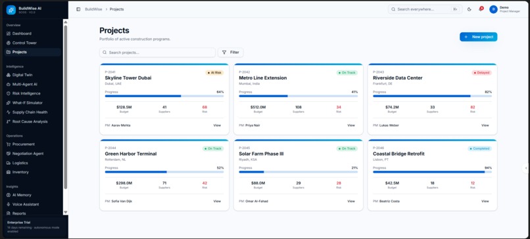Screen dimensions: 530x239
Task: Click Projects in the breadcrumb
Action: coord(116,9)
